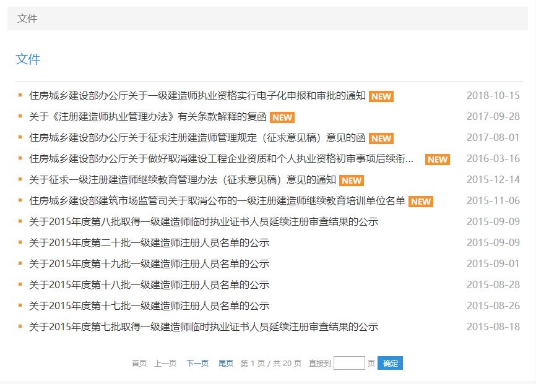Open 2015年度第十九批一级建造师注册人员名单公示
Image resolution: width=536 pixels, height=384 pixels.
tap(149, 263)
